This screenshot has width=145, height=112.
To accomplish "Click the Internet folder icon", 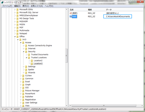I will coord(26,49).
